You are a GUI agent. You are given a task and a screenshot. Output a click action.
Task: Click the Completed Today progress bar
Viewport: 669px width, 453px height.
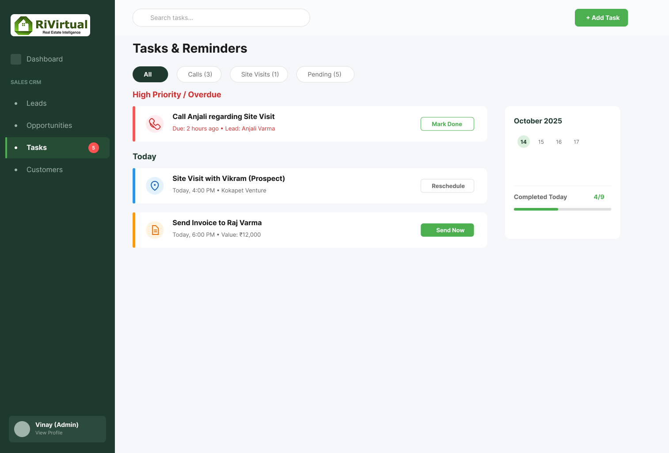(x=563, y=209)
